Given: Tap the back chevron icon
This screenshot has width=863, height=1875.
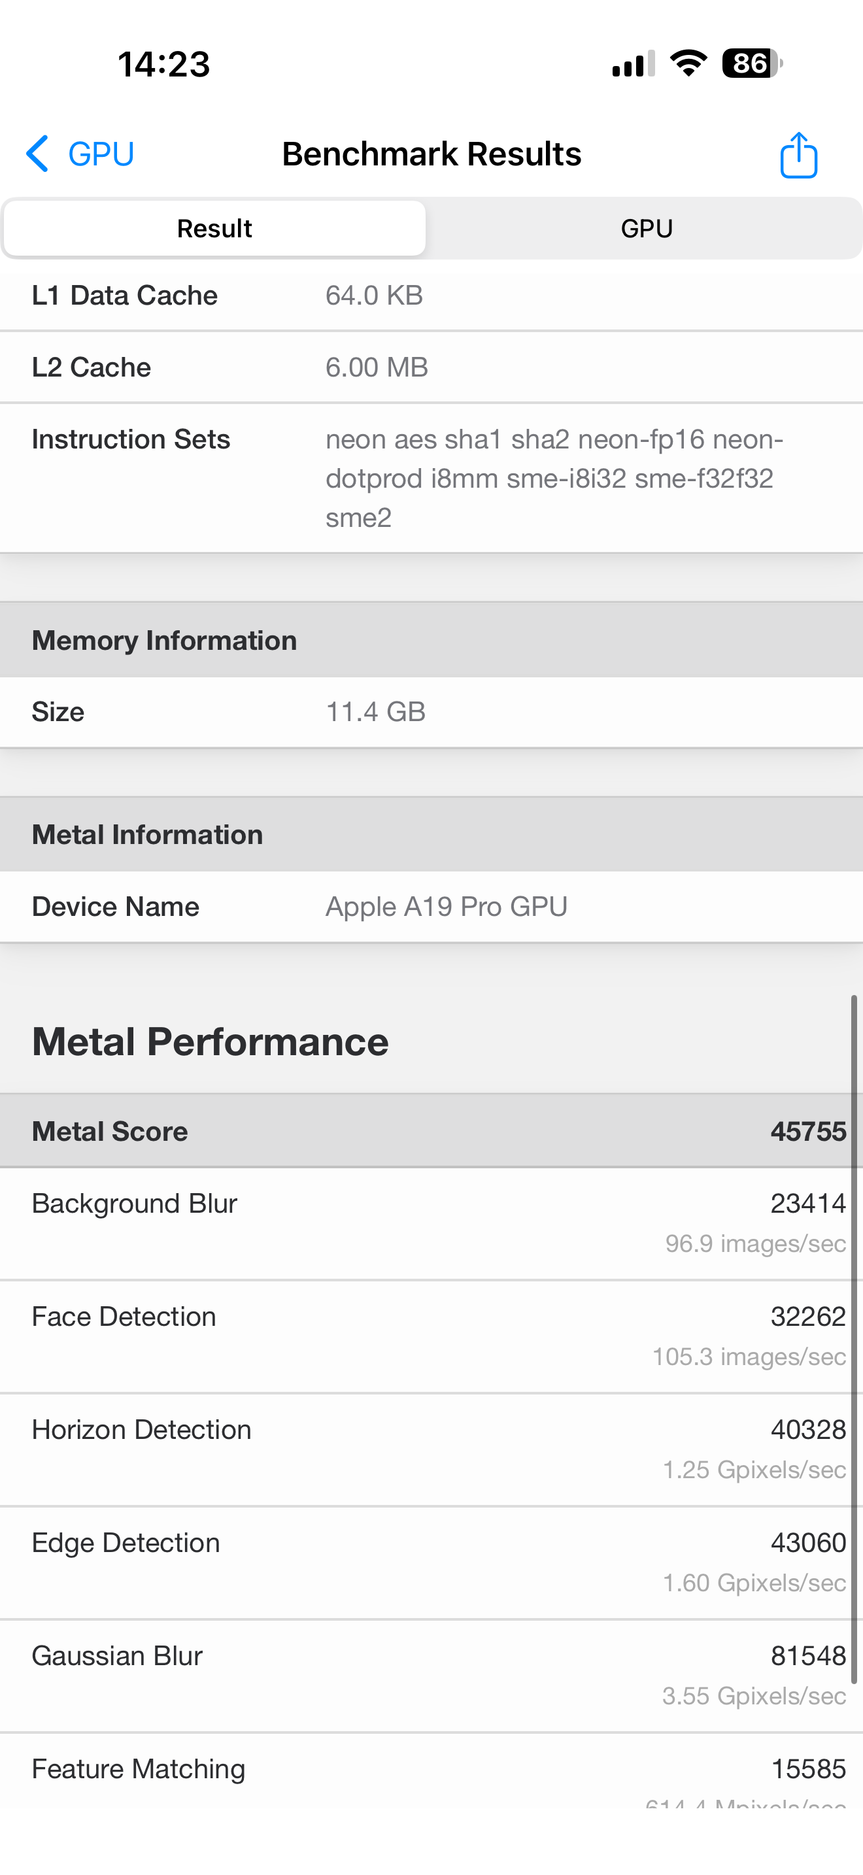Looking at the screenshot, I should click(x=38, y=154).
